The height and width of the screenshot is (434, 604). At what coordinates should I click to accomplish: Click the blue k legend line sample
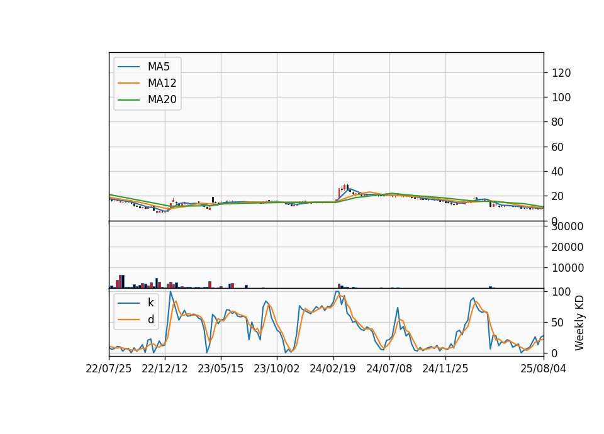[x=128, y=303]
